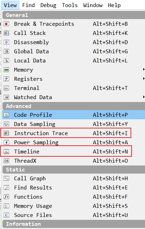Open the Tools menu

click(70, 5)
